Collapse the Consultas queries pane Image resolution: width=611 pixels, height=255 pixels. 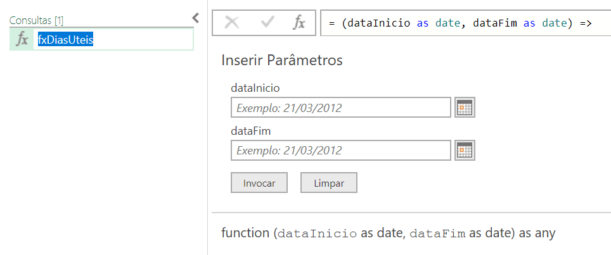click(x=196, y=18)
